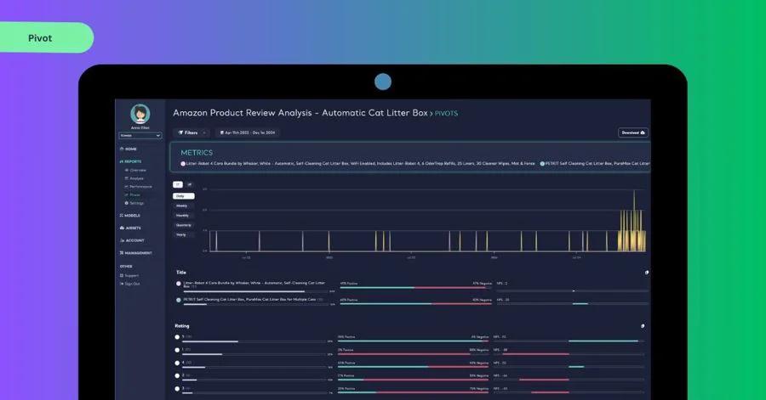766x400 pixels.
Task: Click the Management sidebar icon
Action: coord(122,253)
